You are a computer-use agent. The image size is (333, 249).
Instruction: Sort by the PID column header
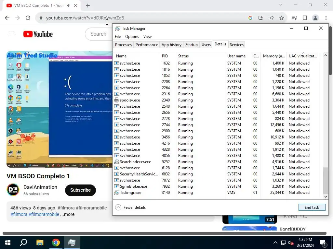(x=168, y=56)
